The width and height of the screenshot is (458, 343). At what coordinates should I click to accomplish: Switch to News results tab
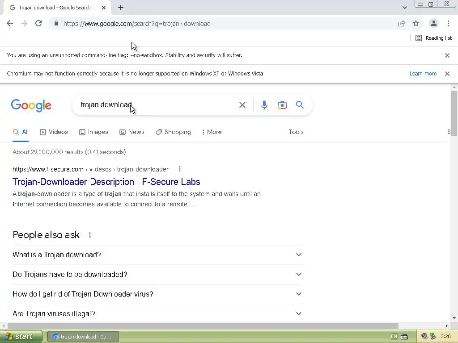(132, 132)
